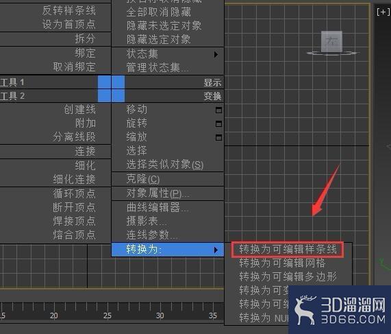Select 转换为可编辑网格 option
Viewport: 391px width, 334px height.
[x=282, y=263]
